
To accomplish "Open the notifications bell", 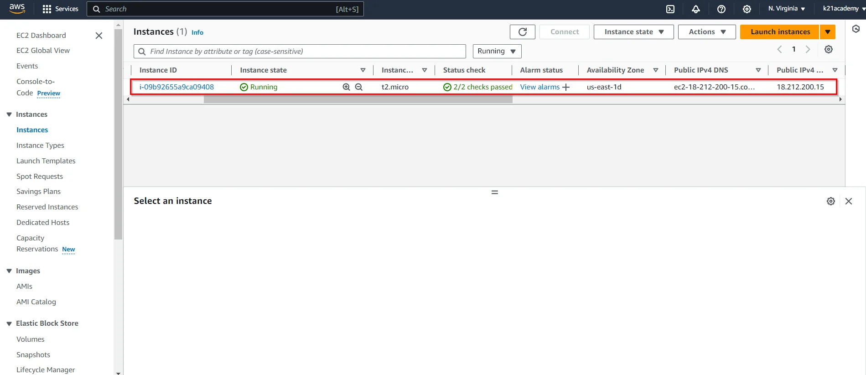I will [695, 9].
